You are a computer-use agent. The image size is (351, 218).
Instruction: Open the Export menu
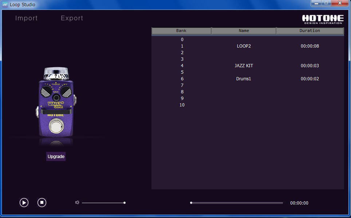(71, 18)
